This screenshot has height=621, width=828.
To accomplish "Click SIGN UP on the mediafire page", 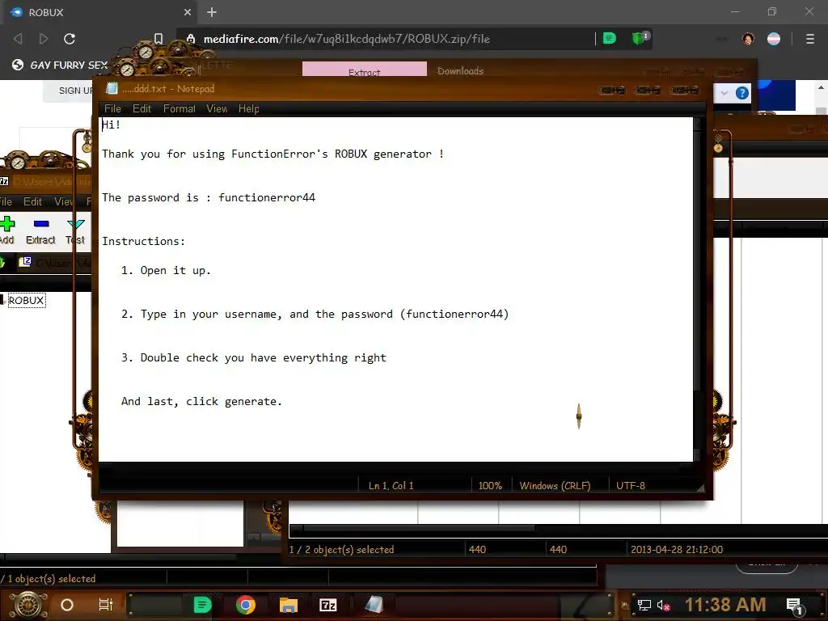I will (76, 91).
